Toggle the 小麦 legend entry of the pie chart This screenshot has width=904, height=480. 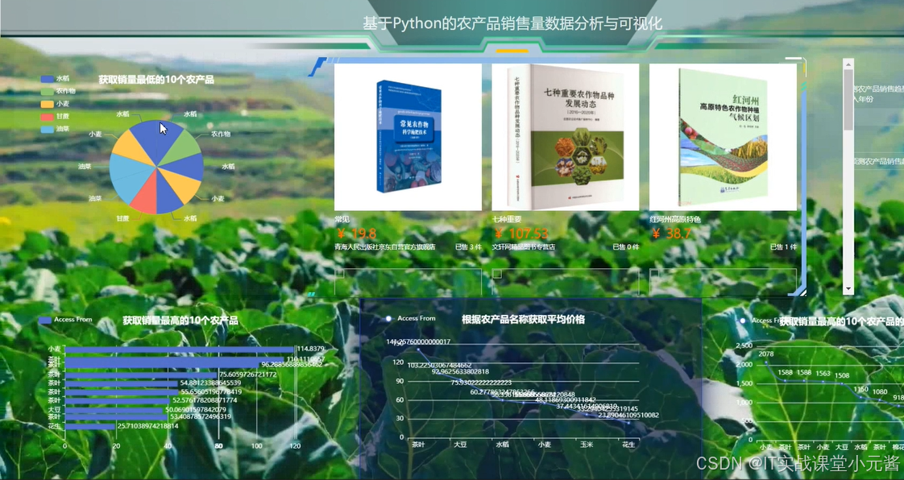click(56, 104)
